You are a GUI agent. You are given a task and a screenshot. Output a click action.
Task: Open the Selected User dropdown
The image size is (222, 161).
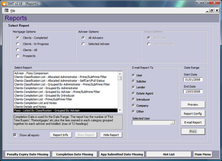point(172,122)
